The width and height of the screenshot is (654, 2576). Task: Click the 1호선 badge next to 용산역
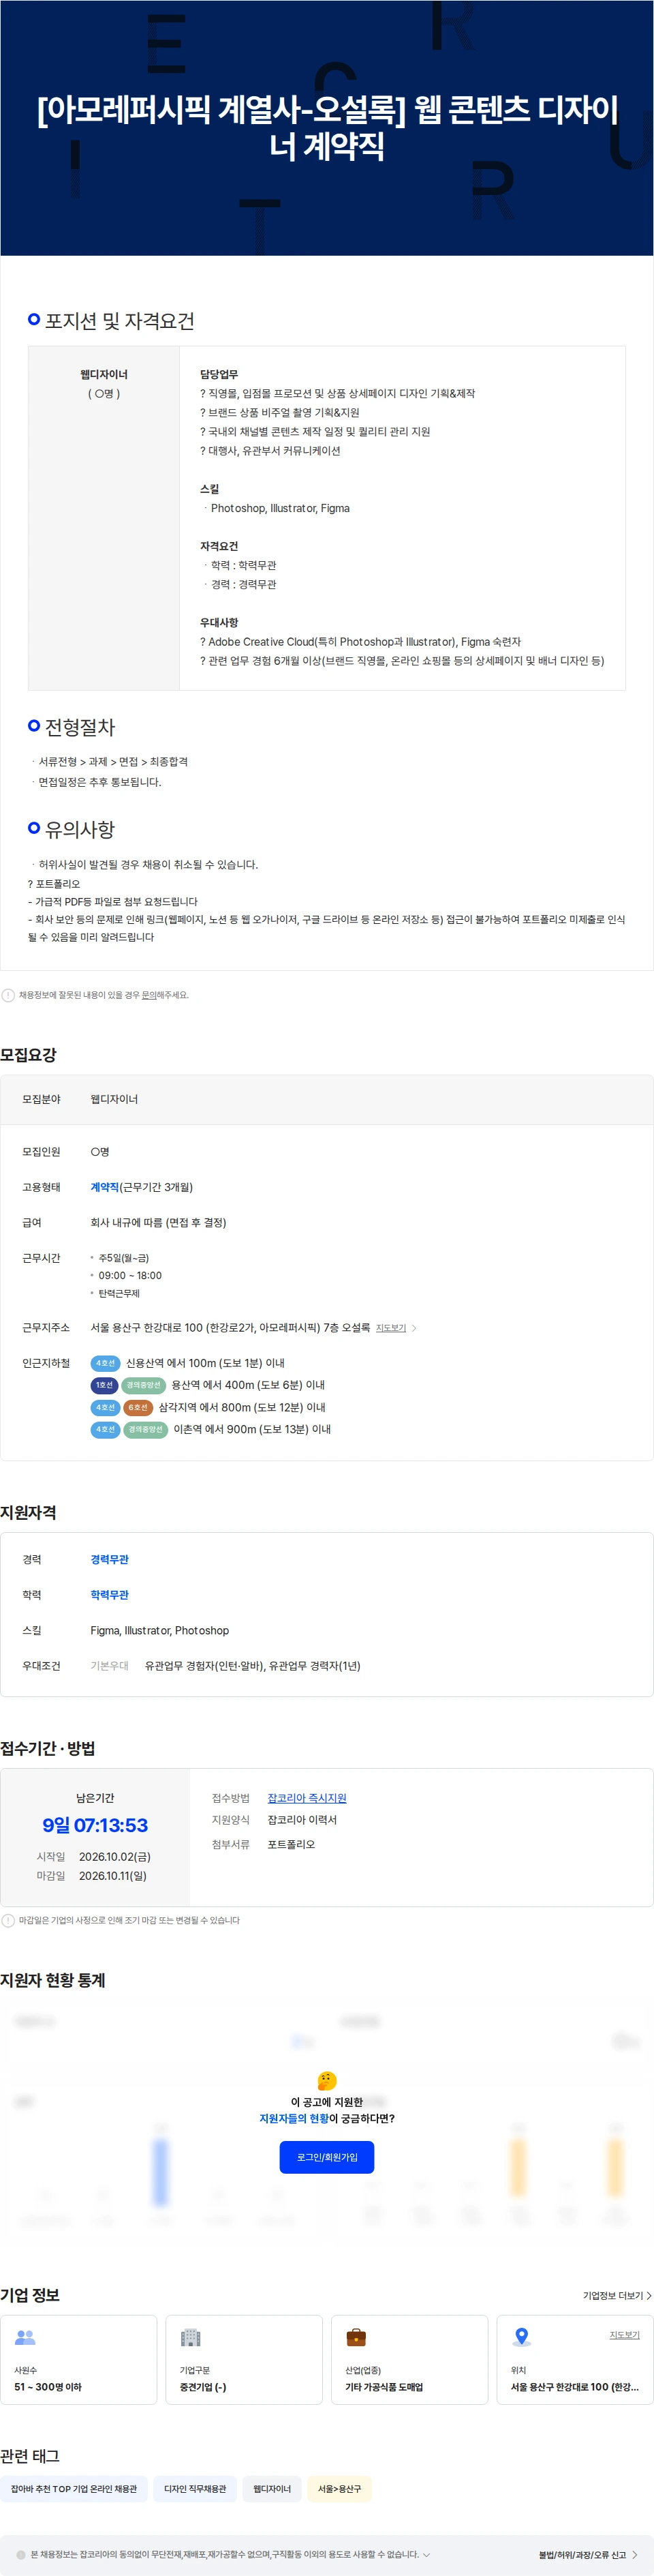coord(105,1385)
